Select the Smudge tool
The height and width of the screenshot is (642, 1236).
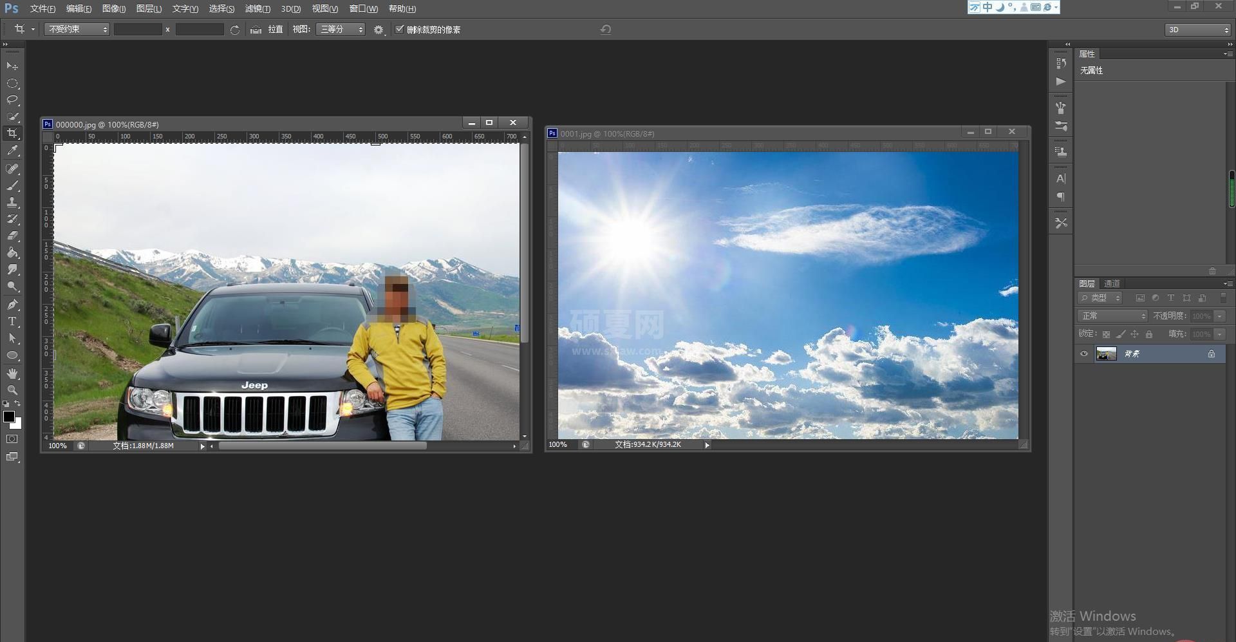[12, 269]
